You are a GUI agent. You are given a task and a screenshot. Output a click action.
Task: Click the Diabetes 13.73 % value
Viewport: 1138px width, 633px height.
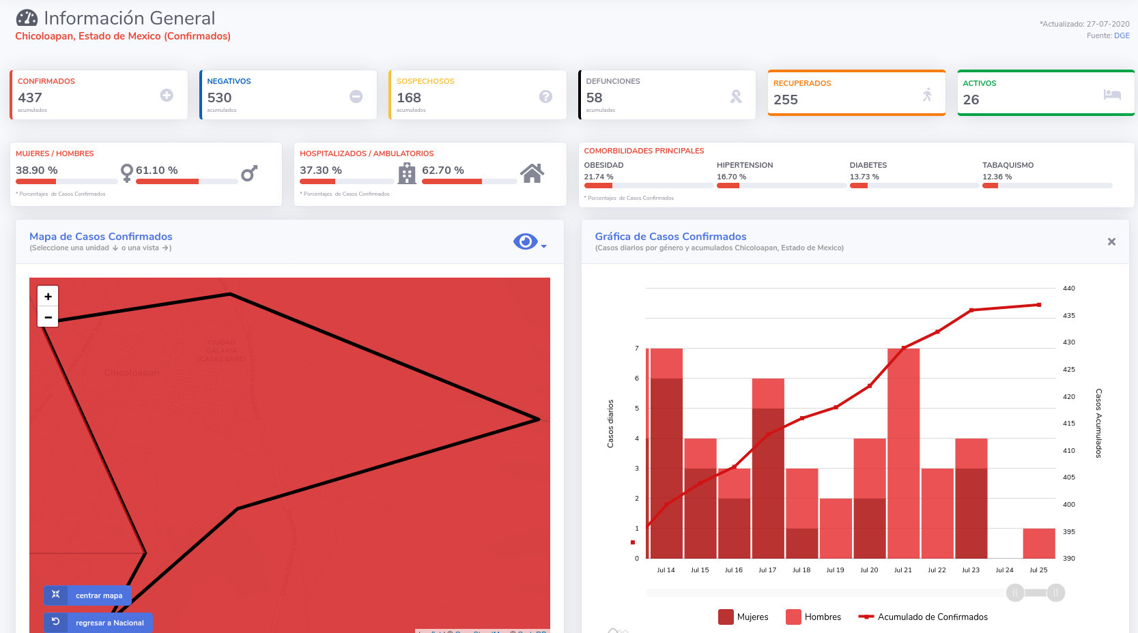(x=864, y=177)
